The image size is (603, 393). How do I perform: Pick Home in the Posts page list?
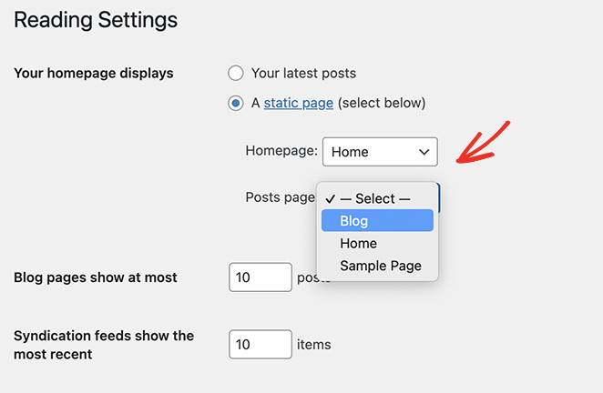pyautogui.click(x=358, y=244)
